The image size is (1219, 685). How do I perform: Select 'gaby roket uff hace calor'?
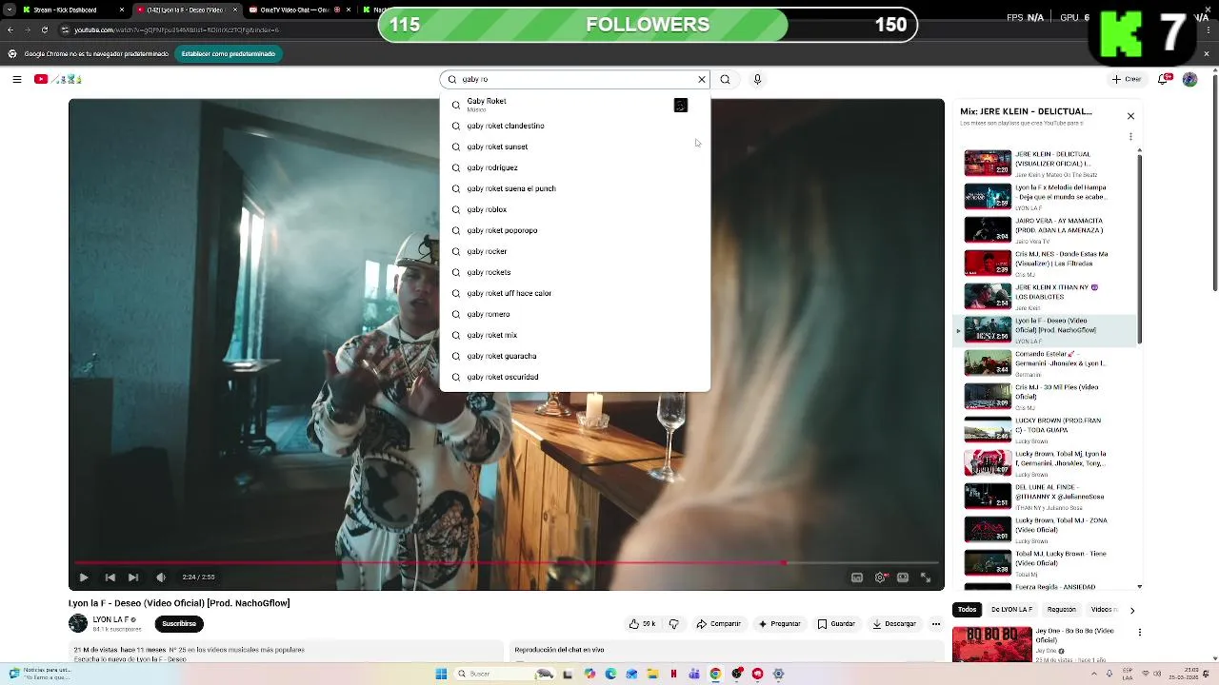tap(575, 293)
